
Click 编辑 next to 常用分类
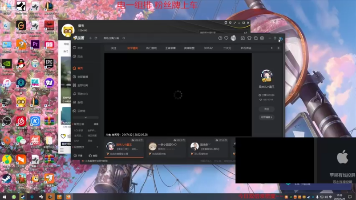click(96, 124)
